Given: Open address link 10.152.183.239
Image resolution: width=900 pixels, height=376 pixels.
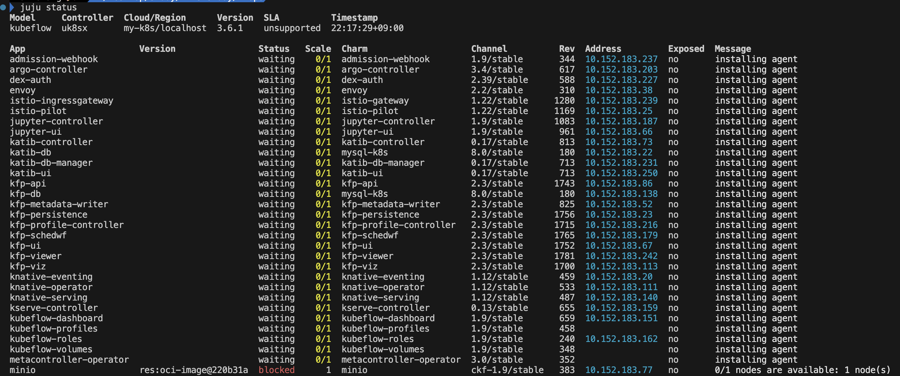Looking at the screenshot, I should tap(621, 101).
